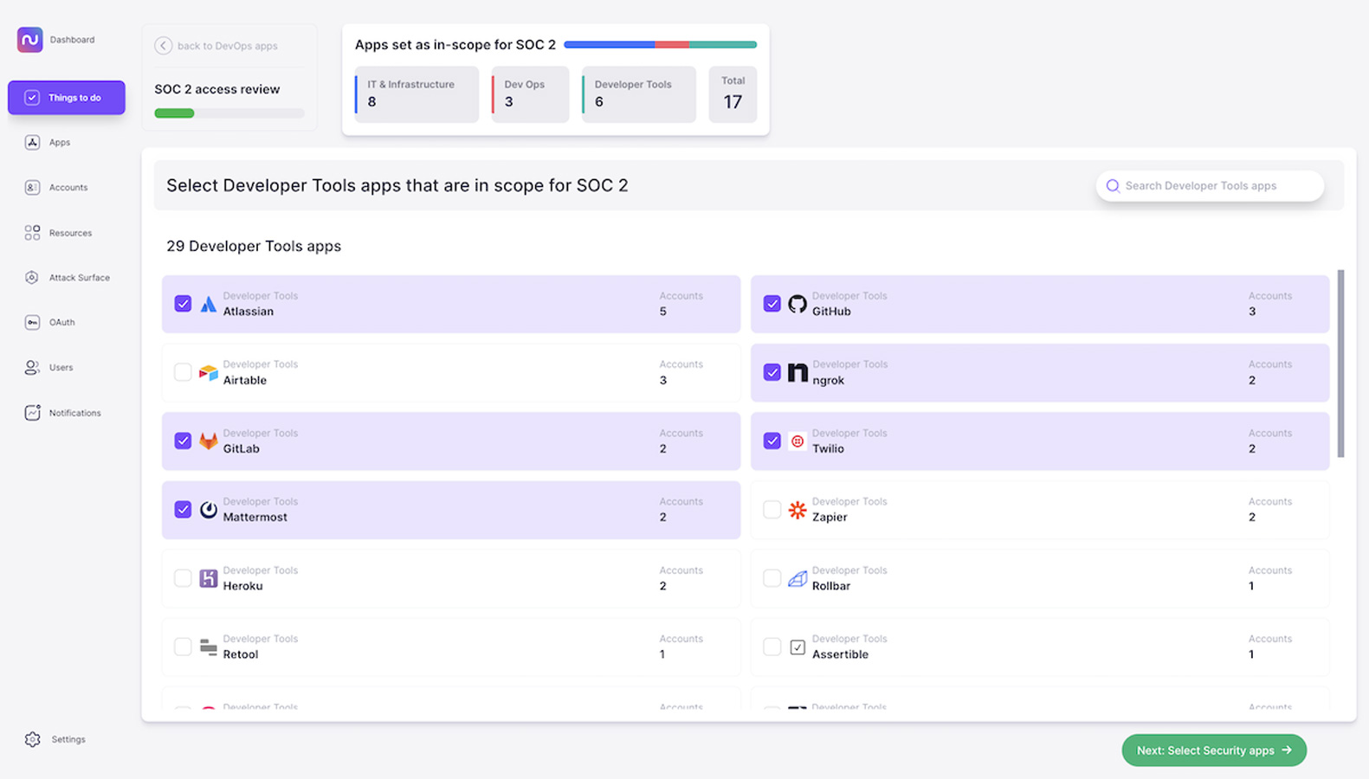
Task: Click the Things to do checkmark icon
Action: (x=32, y=98)
